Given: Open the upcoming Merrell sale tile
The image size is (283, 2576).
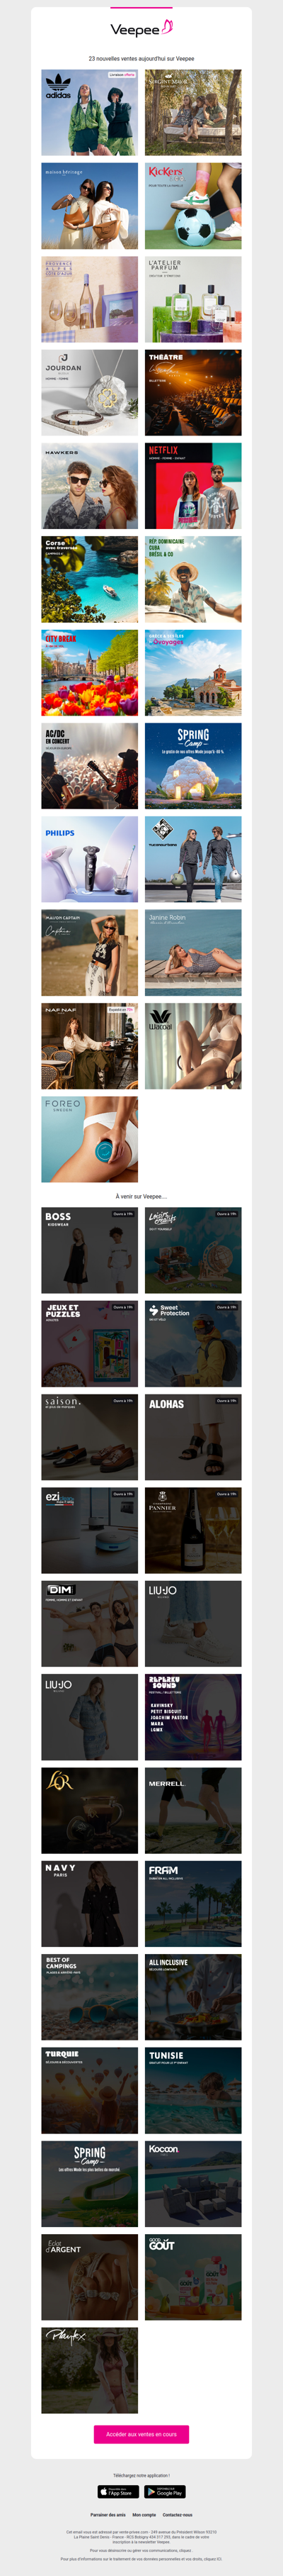Looking at the screenshot, I should (x=193, y=1810).
